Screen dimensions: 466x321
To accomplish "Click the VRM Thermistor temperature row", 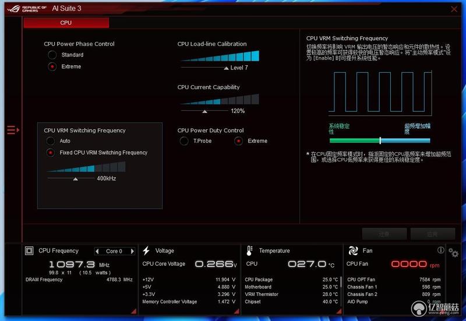I will pyautogui.click(x=292, y=294).
